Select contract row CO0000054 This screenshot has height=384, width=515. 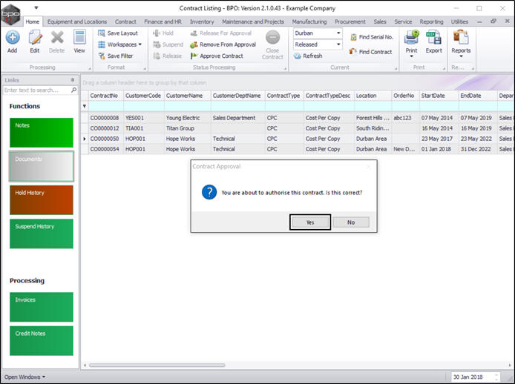pyautogui.click(x=298, y=149)
